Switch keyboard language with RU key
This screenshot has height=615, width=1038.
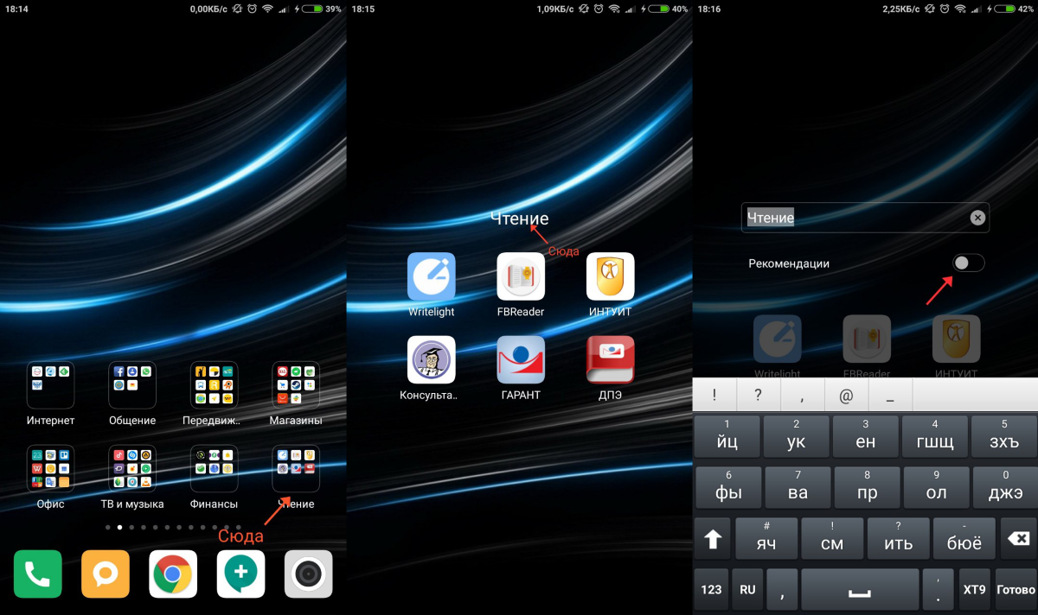(x=747, y=589)
